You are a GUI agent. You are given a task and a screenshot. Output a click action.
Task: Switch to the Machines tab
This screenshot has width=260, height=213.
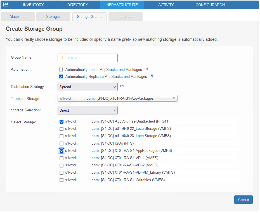17,16
